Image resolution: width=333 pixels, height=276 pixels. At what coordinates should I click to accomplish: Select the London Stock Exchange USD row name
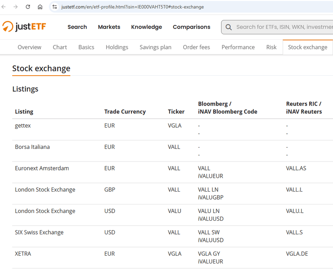click(x=45, y=211)
